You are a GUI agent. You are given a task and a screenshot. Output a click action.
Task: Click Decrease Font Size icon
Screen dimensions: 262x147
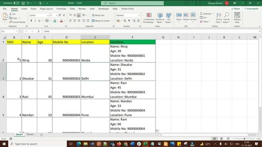(64, 15)
